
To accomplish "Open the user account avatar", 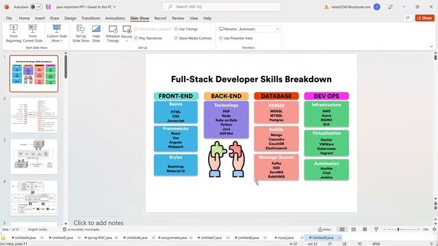I will pyautogui.click(x=377, y=7).
